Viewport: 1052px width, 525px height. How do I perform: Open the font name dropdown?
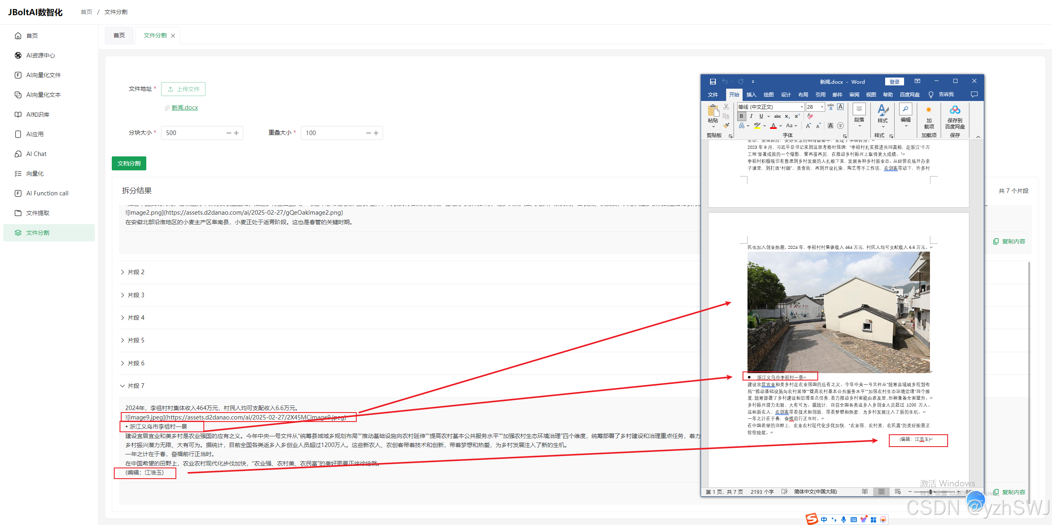801,107
